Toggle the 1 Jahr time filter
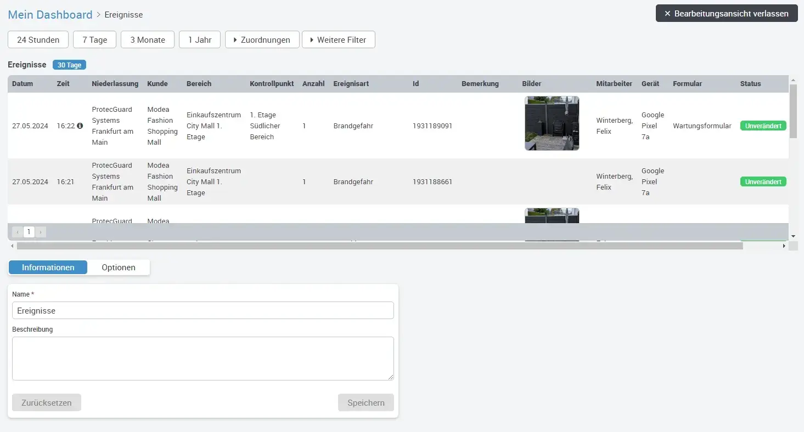This screenshot has height=432, width=804. click(x=199, y=39)
